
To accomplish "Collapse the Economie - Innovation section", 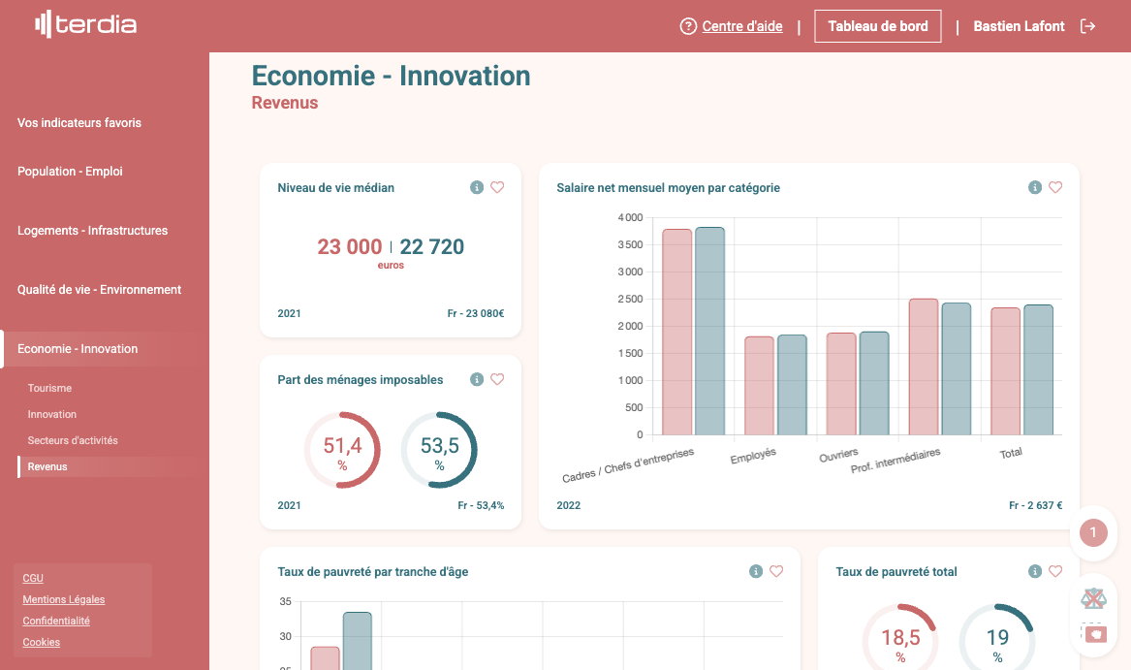I will point(78,349).
